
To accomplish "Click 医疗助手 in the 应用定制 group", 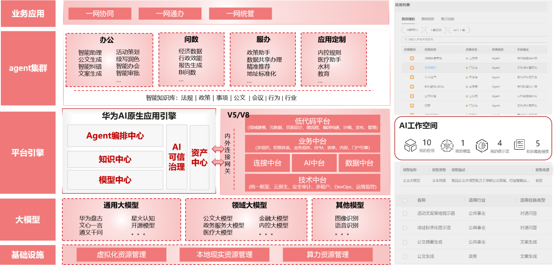I will 329,59.
